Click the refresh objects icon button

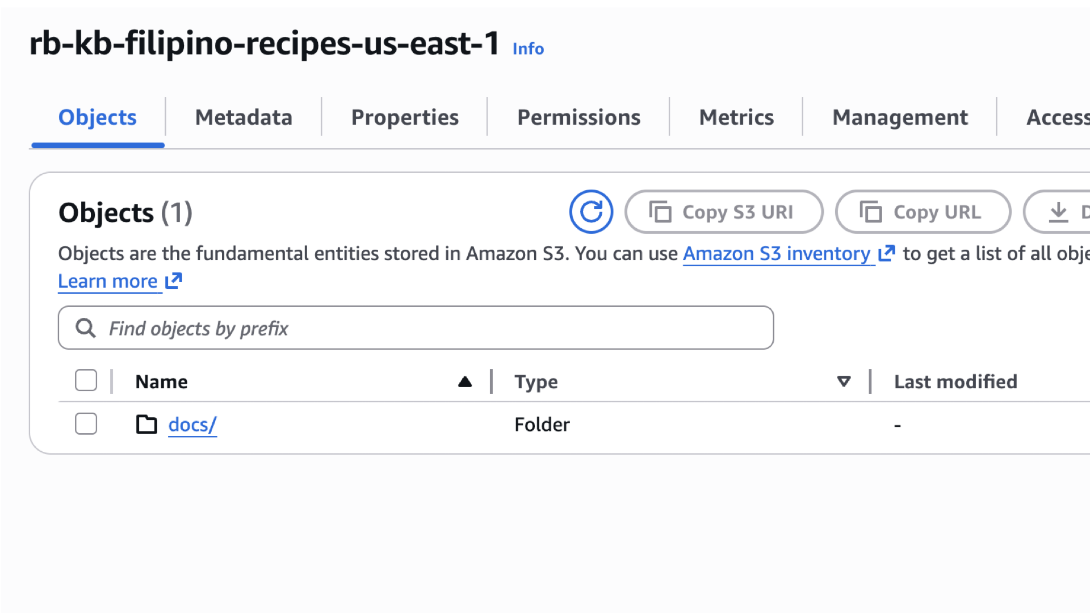coord(591,212)
